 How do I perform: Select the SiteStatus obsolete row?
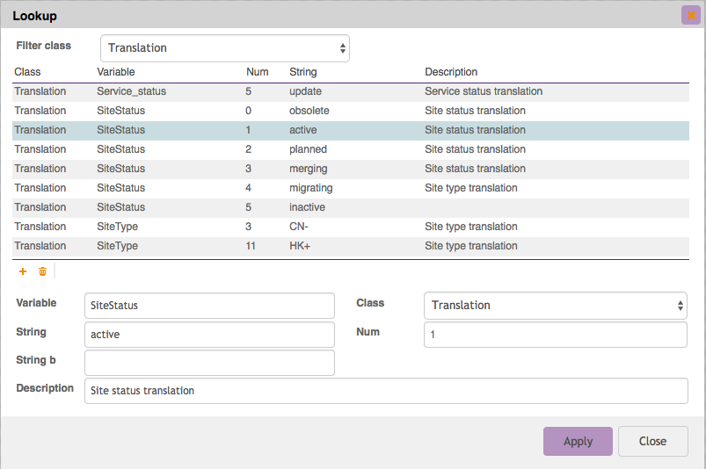(x=350, y=111)
